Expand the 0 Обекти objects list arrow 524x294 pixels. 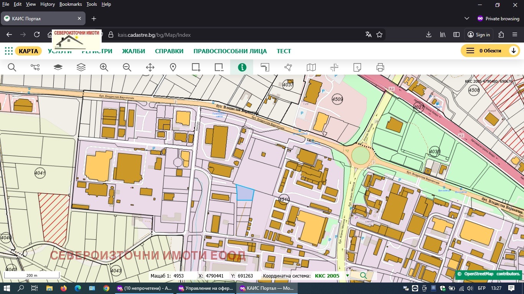point(513,51)
